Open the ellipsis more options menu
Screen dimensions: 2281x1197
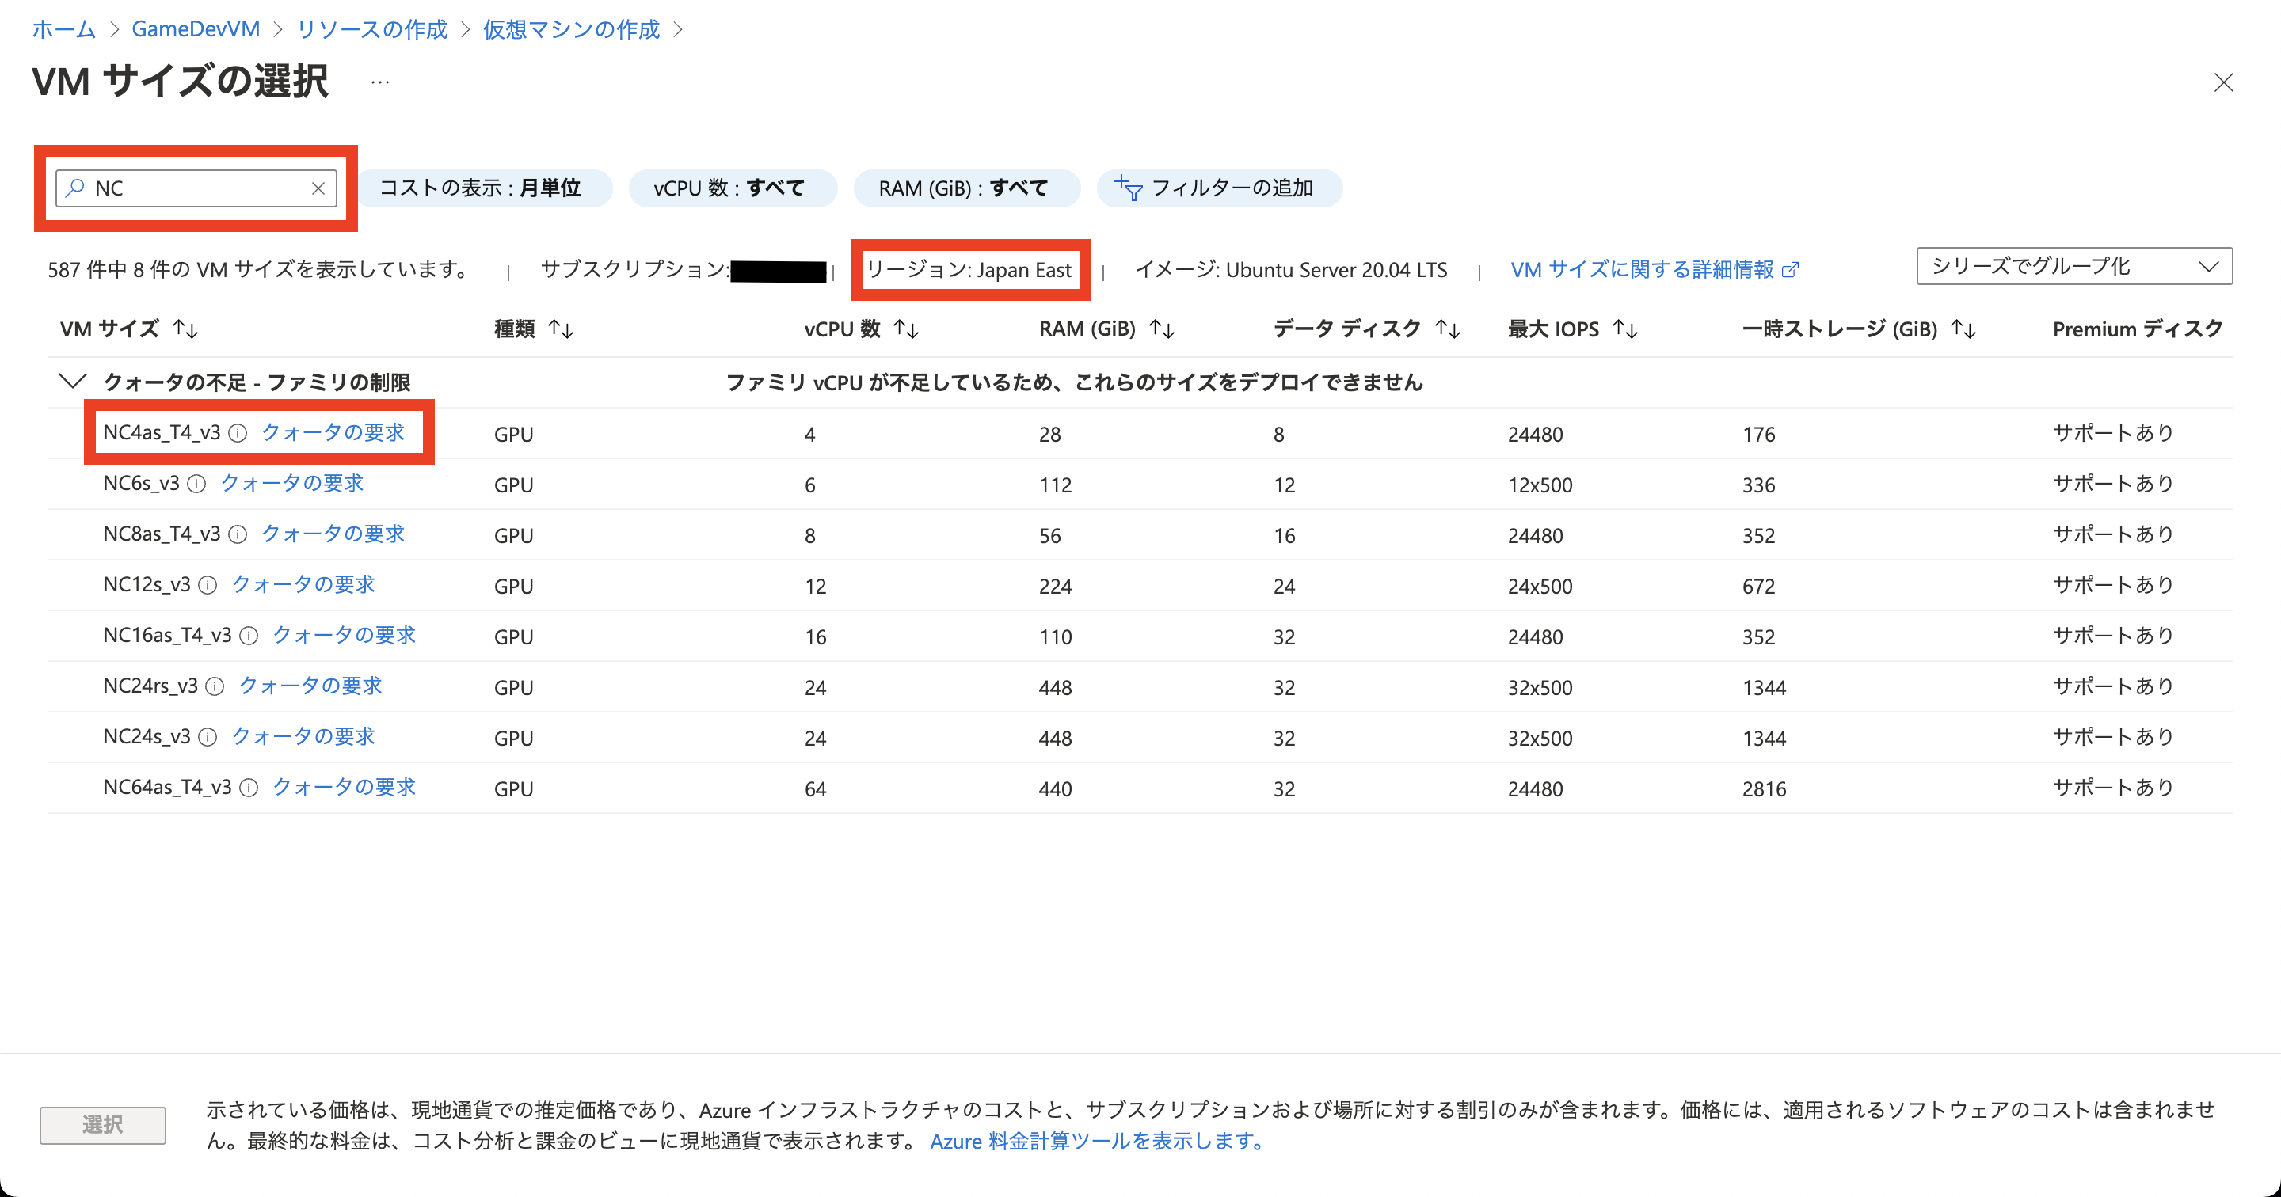tap(380, 82)
